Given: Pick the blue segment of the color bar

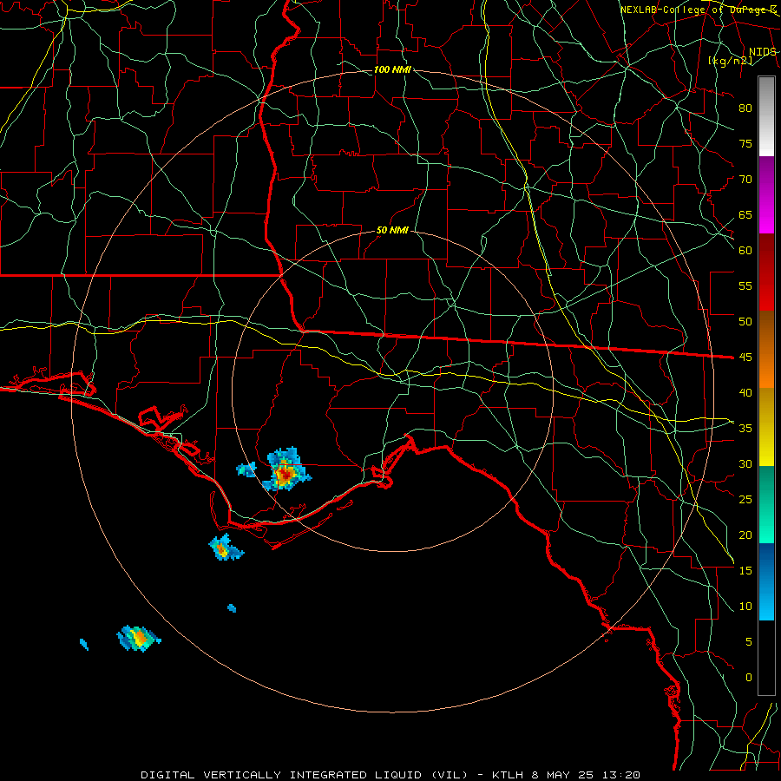Looking at the screenshot, I should click(x=766, y=581).
